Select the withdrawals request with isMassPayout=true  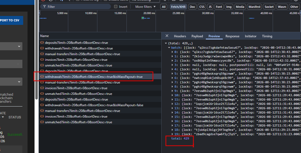(100, 76)
